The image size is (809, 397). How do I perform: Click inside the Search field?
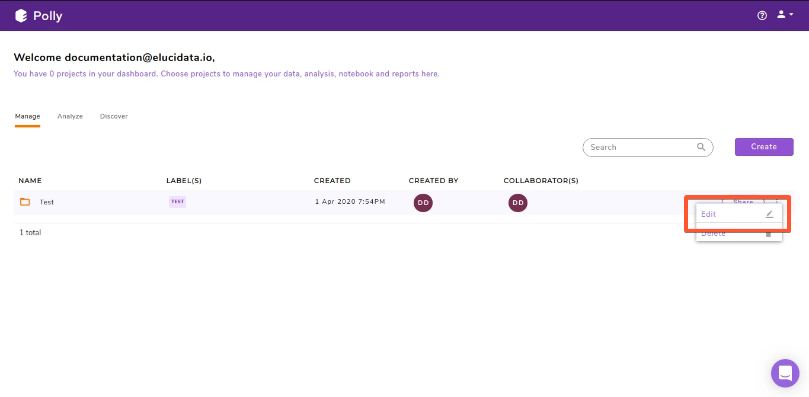634,147
